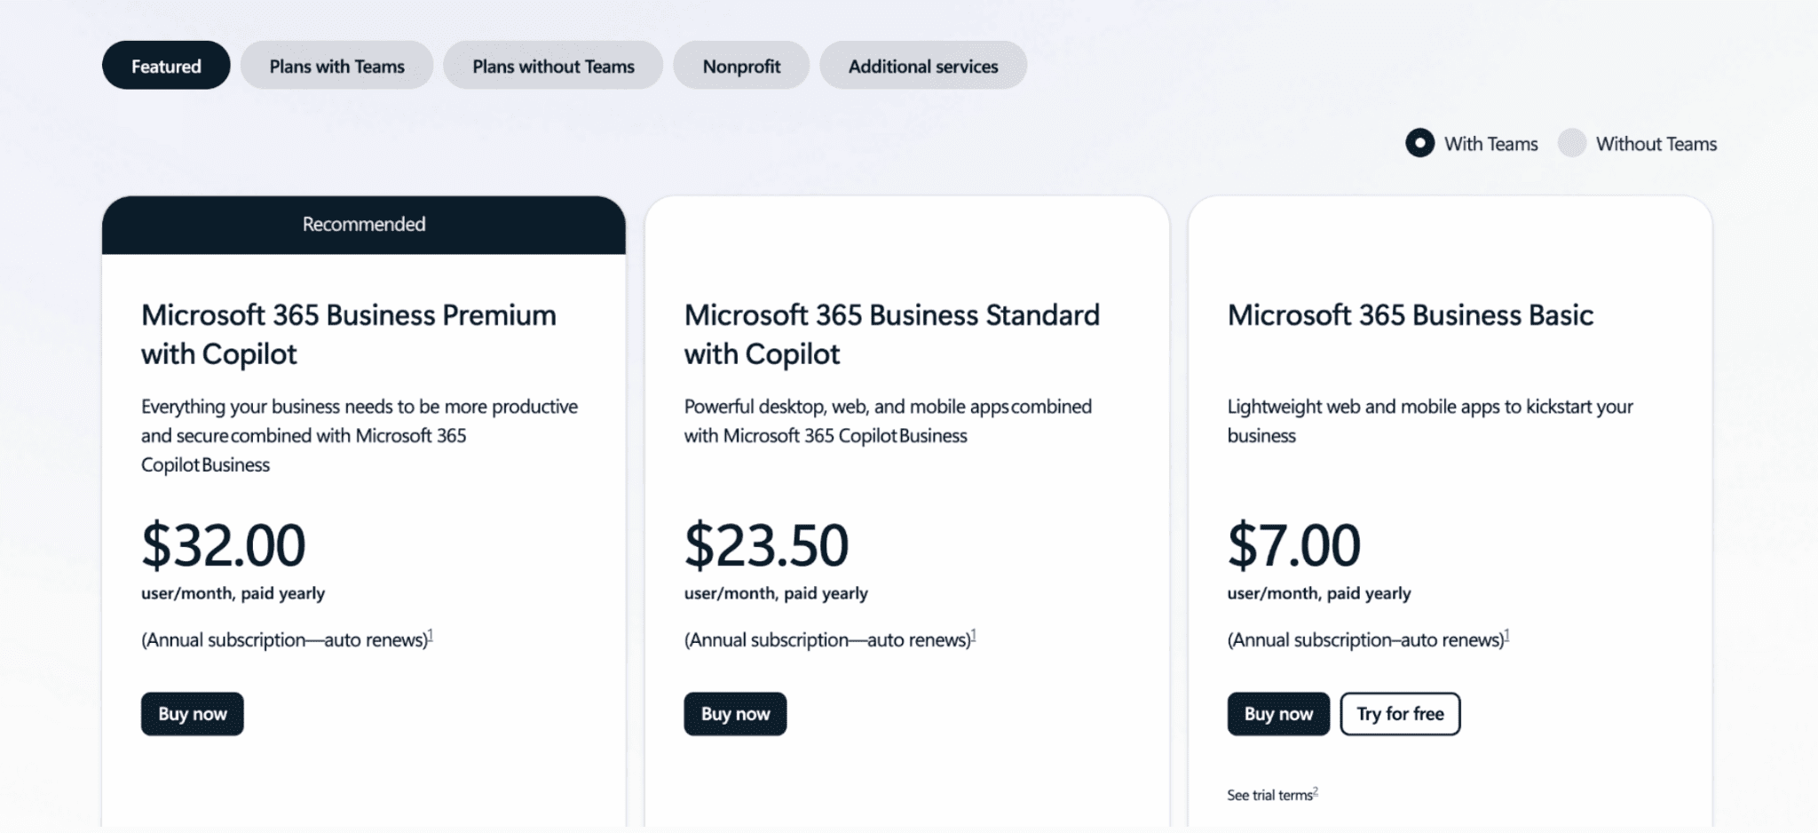Viewport: 1818px width, 833px height.
Task: Click Try for free on Business Basic
Action: point(1400,714)
